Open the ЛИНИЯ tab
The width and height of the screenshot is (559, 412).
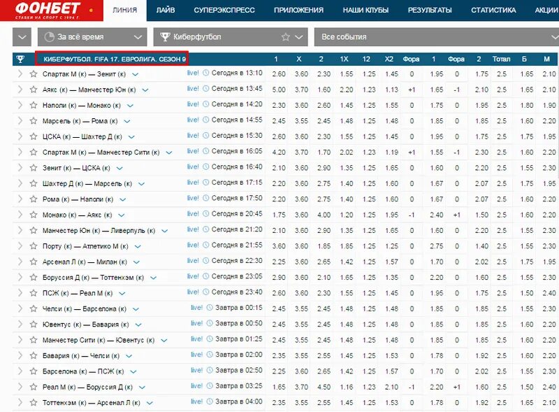tap(125, 10)
